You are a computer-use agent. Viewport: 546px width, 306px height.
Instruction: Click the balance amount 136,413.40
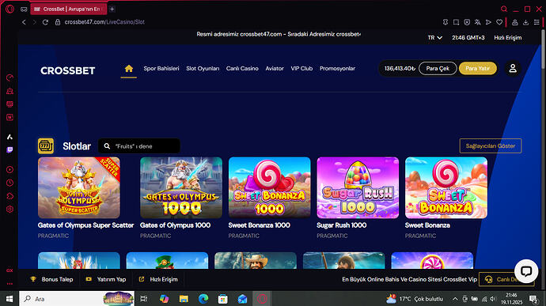(400, 68)
